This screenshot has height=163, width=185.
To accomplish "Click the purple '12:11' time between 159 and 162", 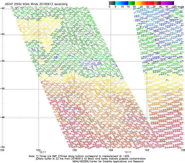I will click(128, 152).
